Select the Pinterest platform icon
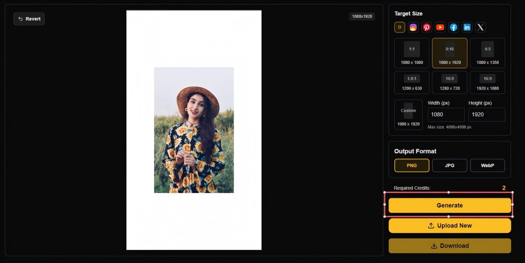Screen dimensions: 525x263 tap(427, 27)
